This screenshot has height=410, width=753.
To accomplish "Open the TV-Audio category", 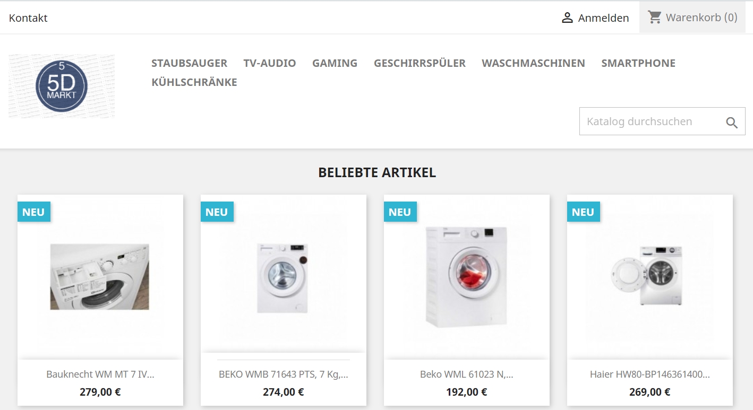I will (x=270, y=63).
